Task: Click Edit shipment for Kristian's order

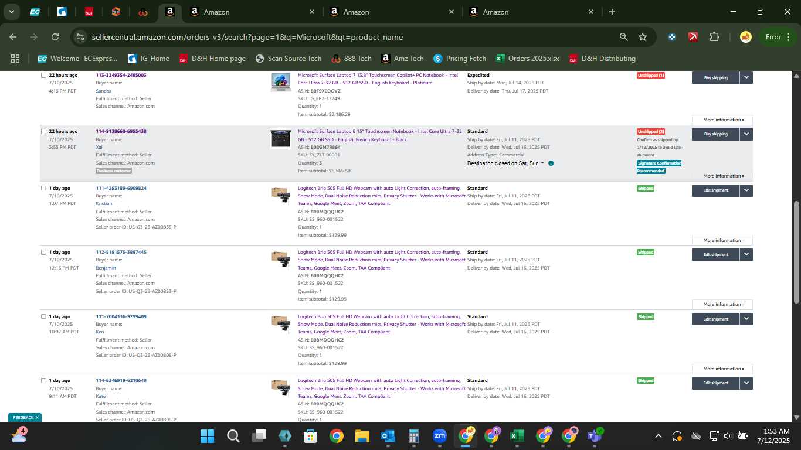Action: point(715,190)
